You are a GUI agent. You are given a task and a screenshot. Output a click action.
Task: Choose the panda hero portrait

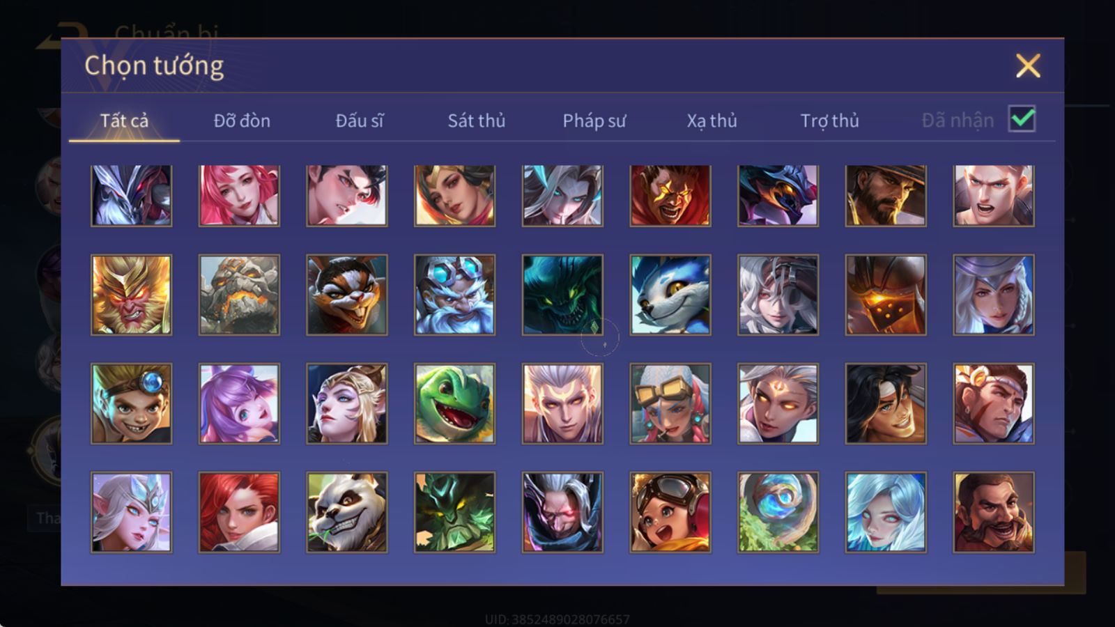[346, 512]
